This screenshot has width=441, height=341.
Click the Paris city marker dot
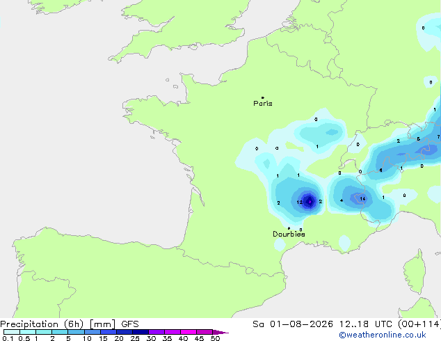(263, 97)
